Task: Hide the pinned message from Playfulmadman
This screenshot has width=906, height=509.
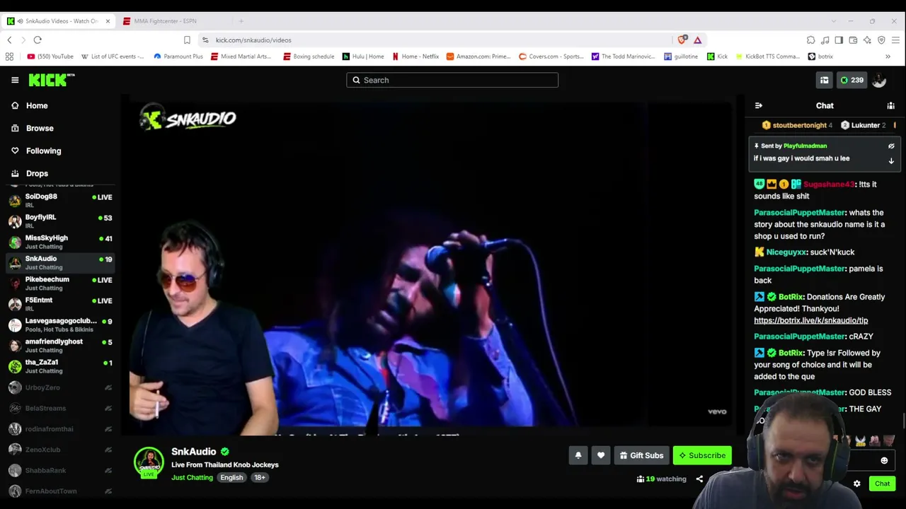Action: click(891, 146)
